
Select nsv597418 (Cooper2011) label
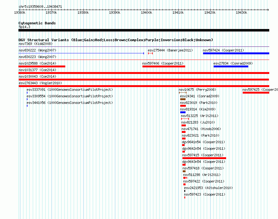click(x=203, y=168)
